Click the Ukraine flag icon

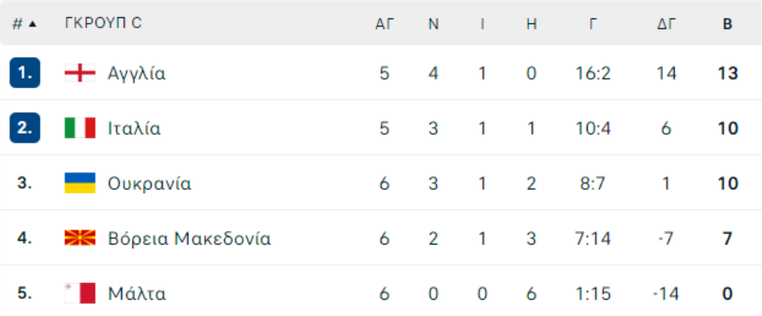point(80,183)
